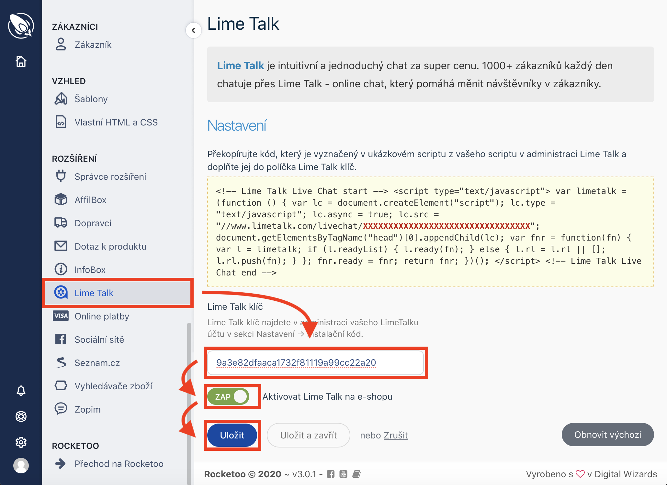Viewport: 667px width, 485px height.
Task: Open Dopravci menu item
Action: click(93, 223)
